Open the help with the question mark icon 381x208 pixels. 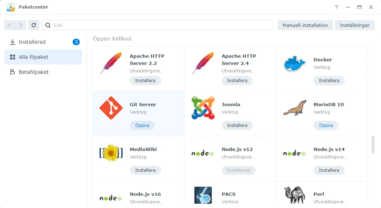pyautogui.click(x=336, y=7)
